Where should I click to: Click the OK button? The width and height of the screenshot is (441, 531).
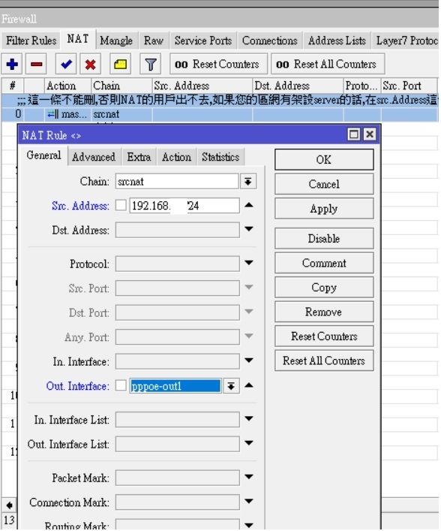click(x=324, y=159)
